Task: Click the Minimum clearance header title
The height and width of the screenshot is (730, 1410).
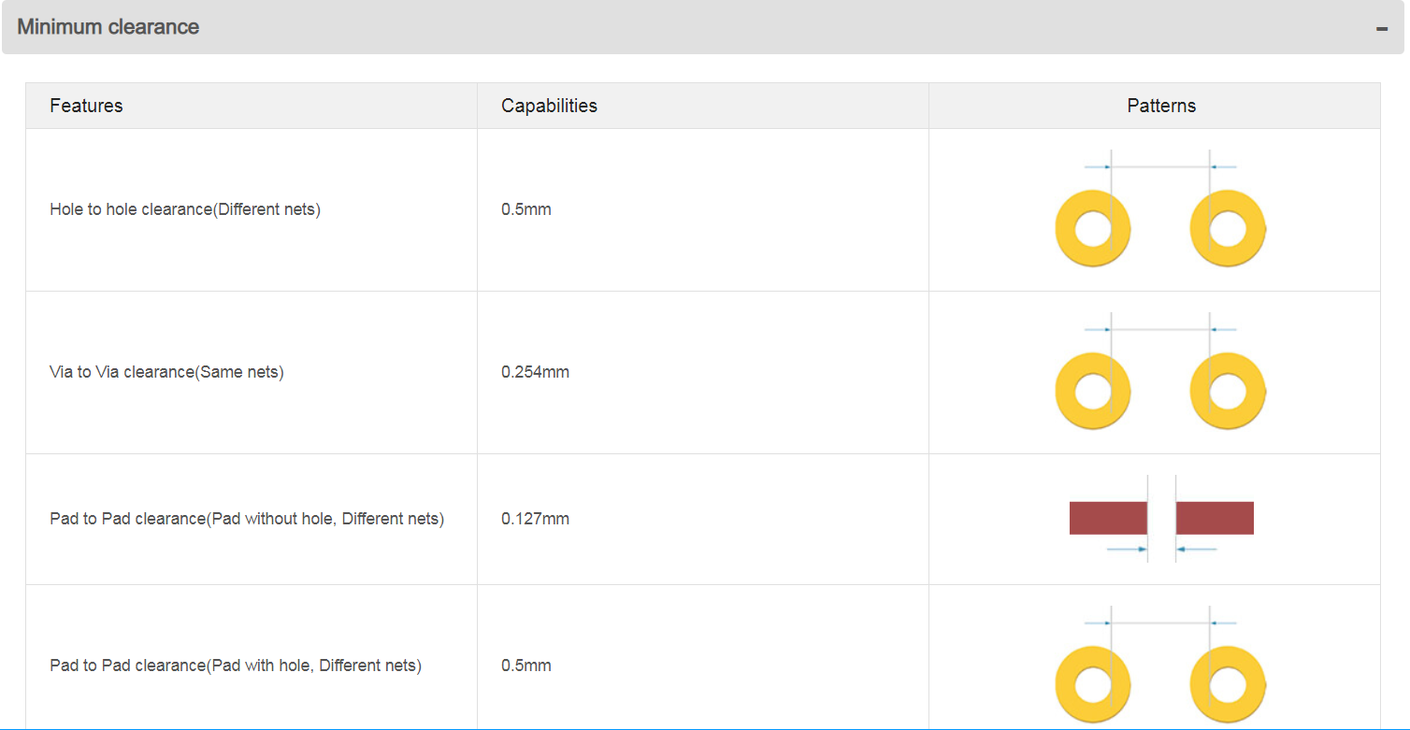Action: point(108,27)
